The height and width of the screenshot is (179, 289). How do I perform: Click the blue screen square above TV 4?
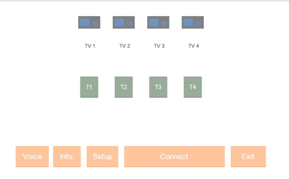click(188, 22)
